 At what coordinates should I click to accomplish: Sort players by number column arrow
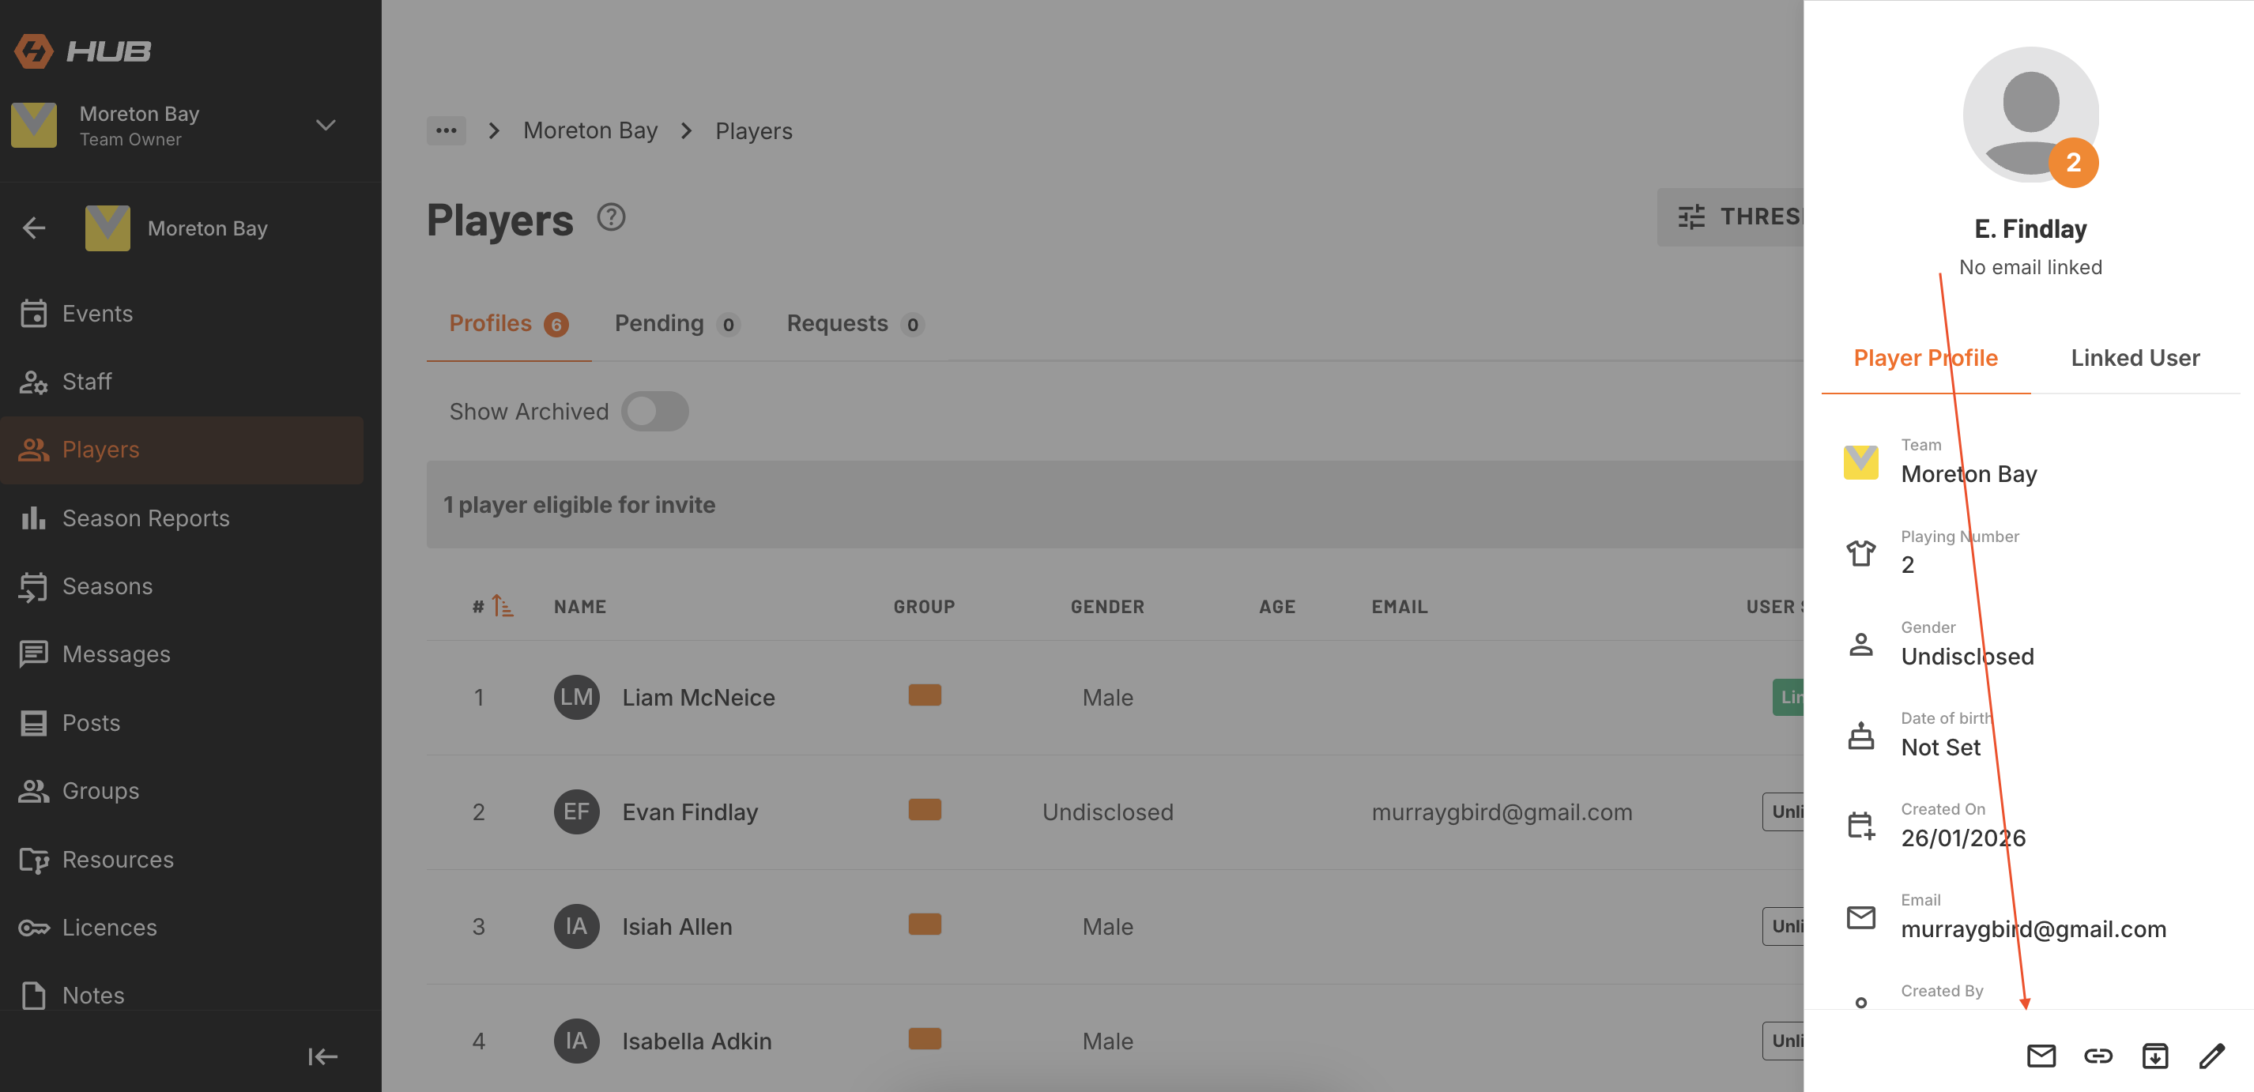[503, 605]
